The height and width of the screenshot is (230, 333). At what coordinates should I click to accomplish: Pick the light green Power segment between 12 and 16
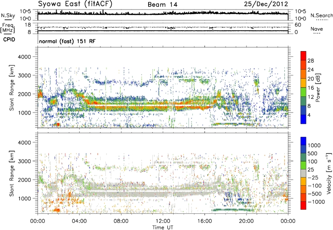303,92
